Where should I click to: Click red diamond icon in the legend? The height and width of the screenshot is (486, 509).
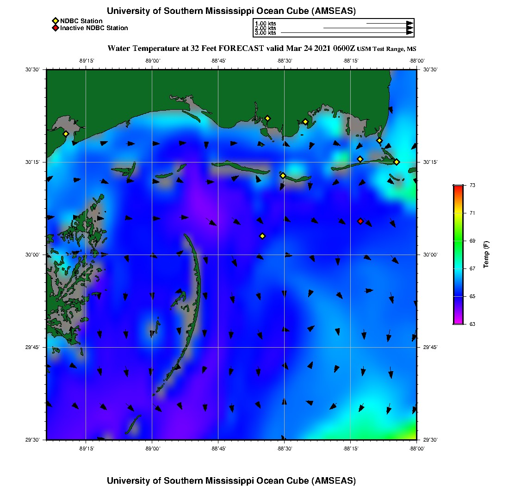(x=55, y=28)
